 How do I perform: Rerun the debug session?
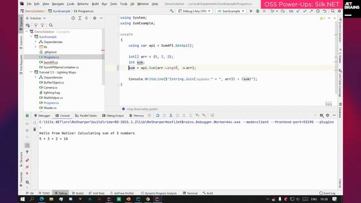[27, 116]
